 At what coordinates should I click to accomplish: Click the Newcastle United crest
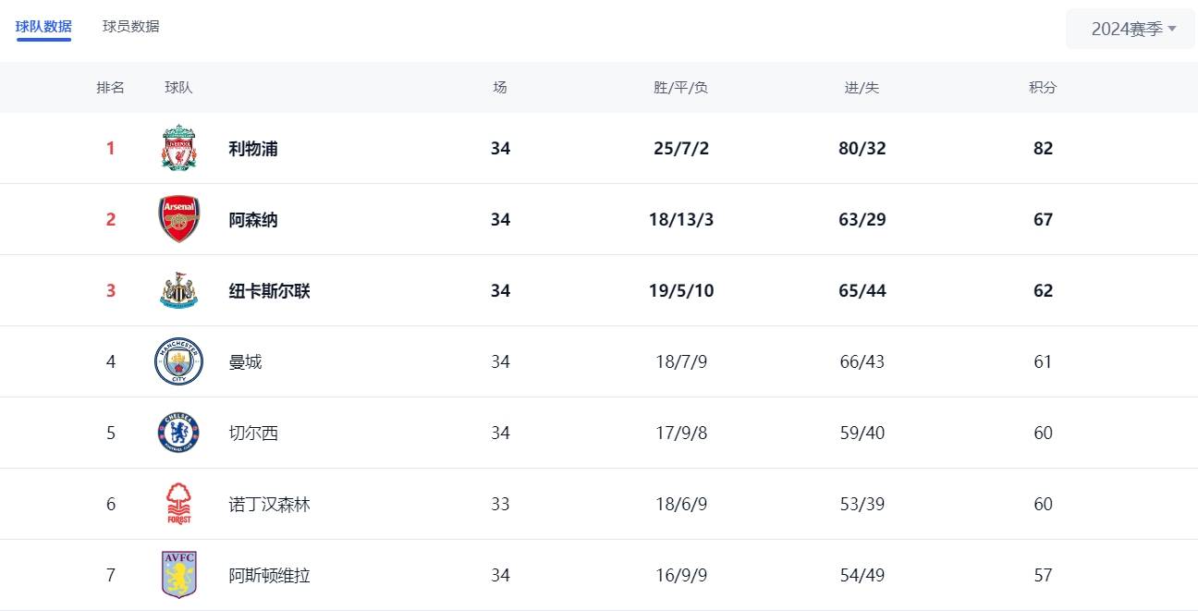tap(178, 290)
